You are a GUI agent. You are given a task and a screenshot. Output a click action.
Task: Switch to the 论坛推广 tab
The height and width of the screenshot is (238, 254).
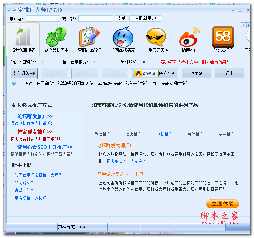pyautogui.click(x=164, y=134)
